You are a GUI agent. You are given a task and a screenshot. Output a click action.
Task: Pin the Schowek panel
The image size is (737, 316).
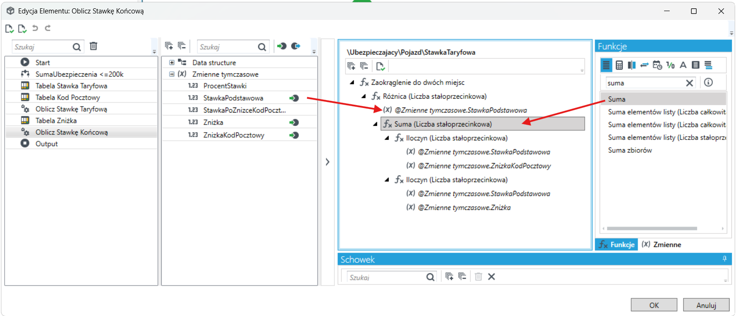point(724,259)
